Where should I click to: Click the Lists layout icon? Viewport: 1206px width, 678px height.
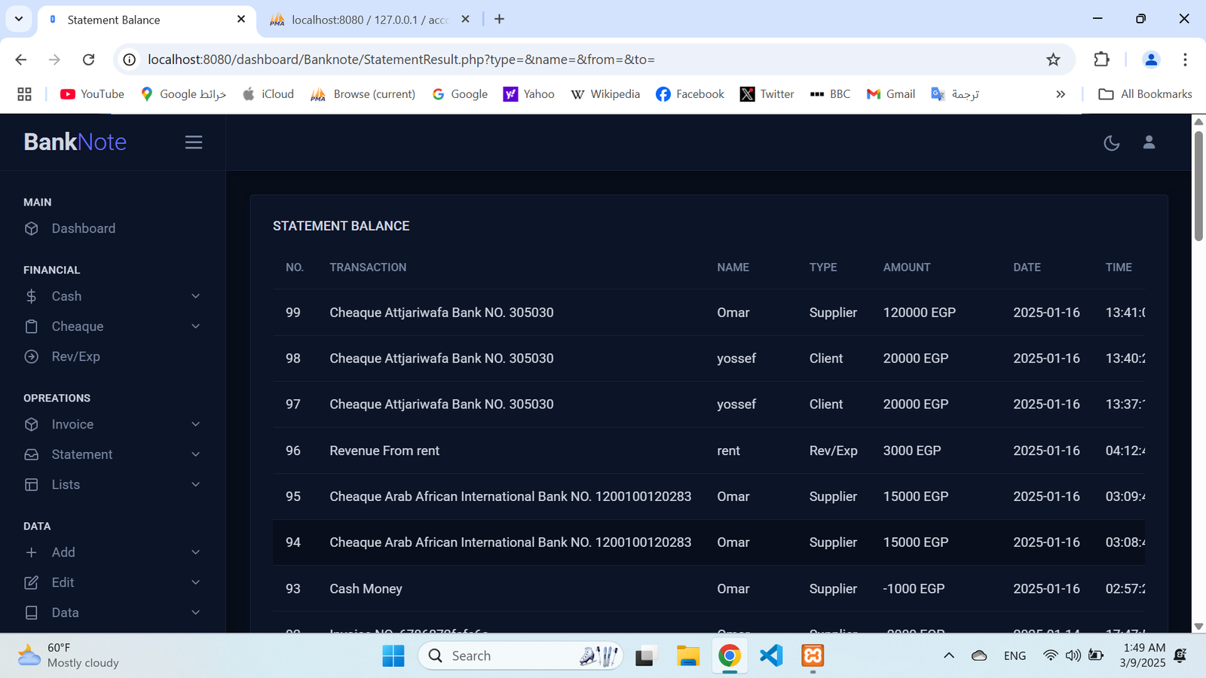coord(32,484)
